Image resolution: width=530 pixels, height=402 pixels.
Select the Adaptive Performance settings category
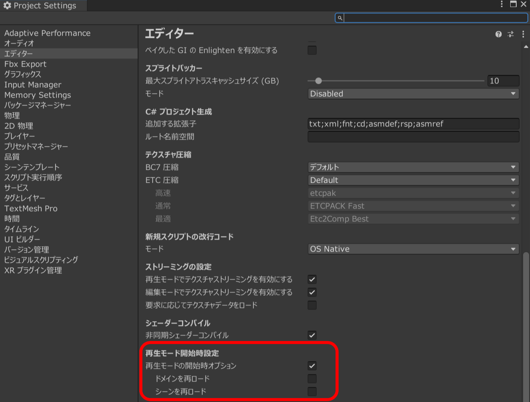click(x=47, y=33)
